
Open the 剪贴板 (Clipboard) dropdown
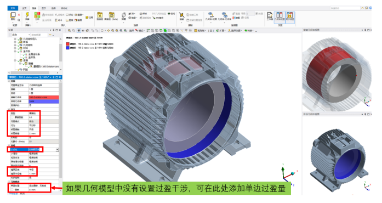pos(200,31)
